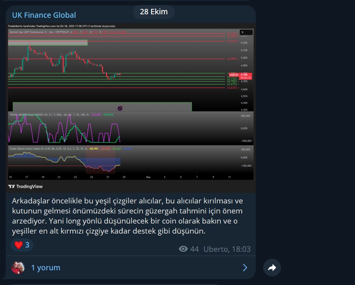The height and width of the screenshot is (285, 355).
Task: Click the 28 Ekim date badge
Action: tap(154, 12)
